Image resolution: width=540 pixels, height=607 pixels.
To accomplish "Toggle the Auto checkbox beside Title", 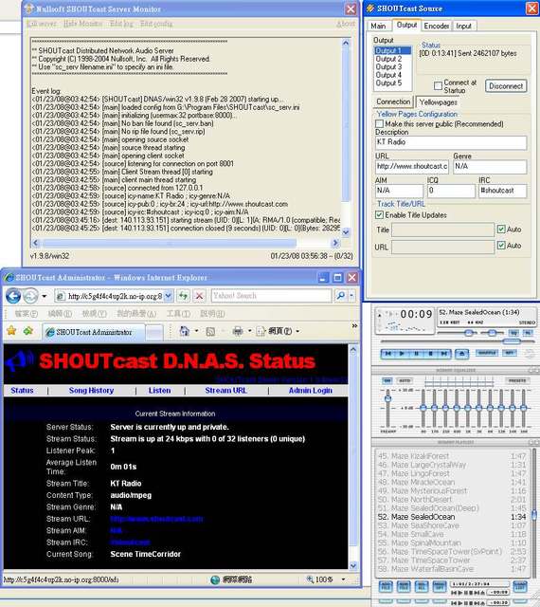I will point(501,230).
